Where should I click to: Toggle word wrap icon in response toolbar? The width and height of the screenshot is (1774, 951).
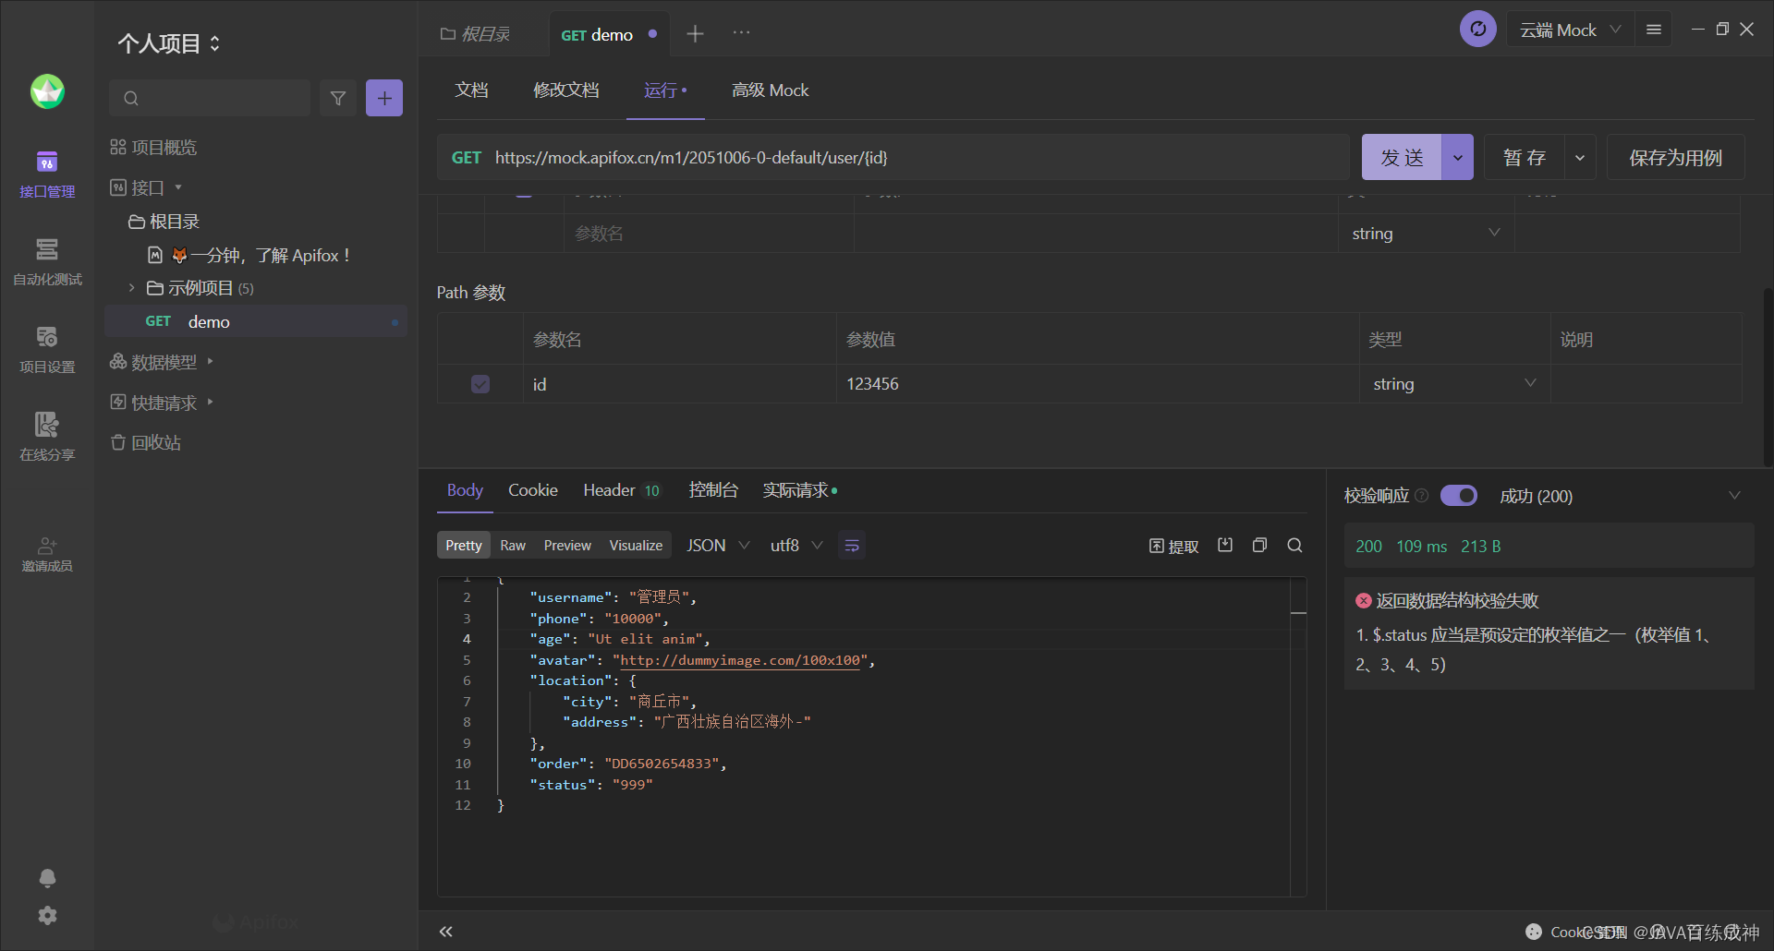point(852,546)
